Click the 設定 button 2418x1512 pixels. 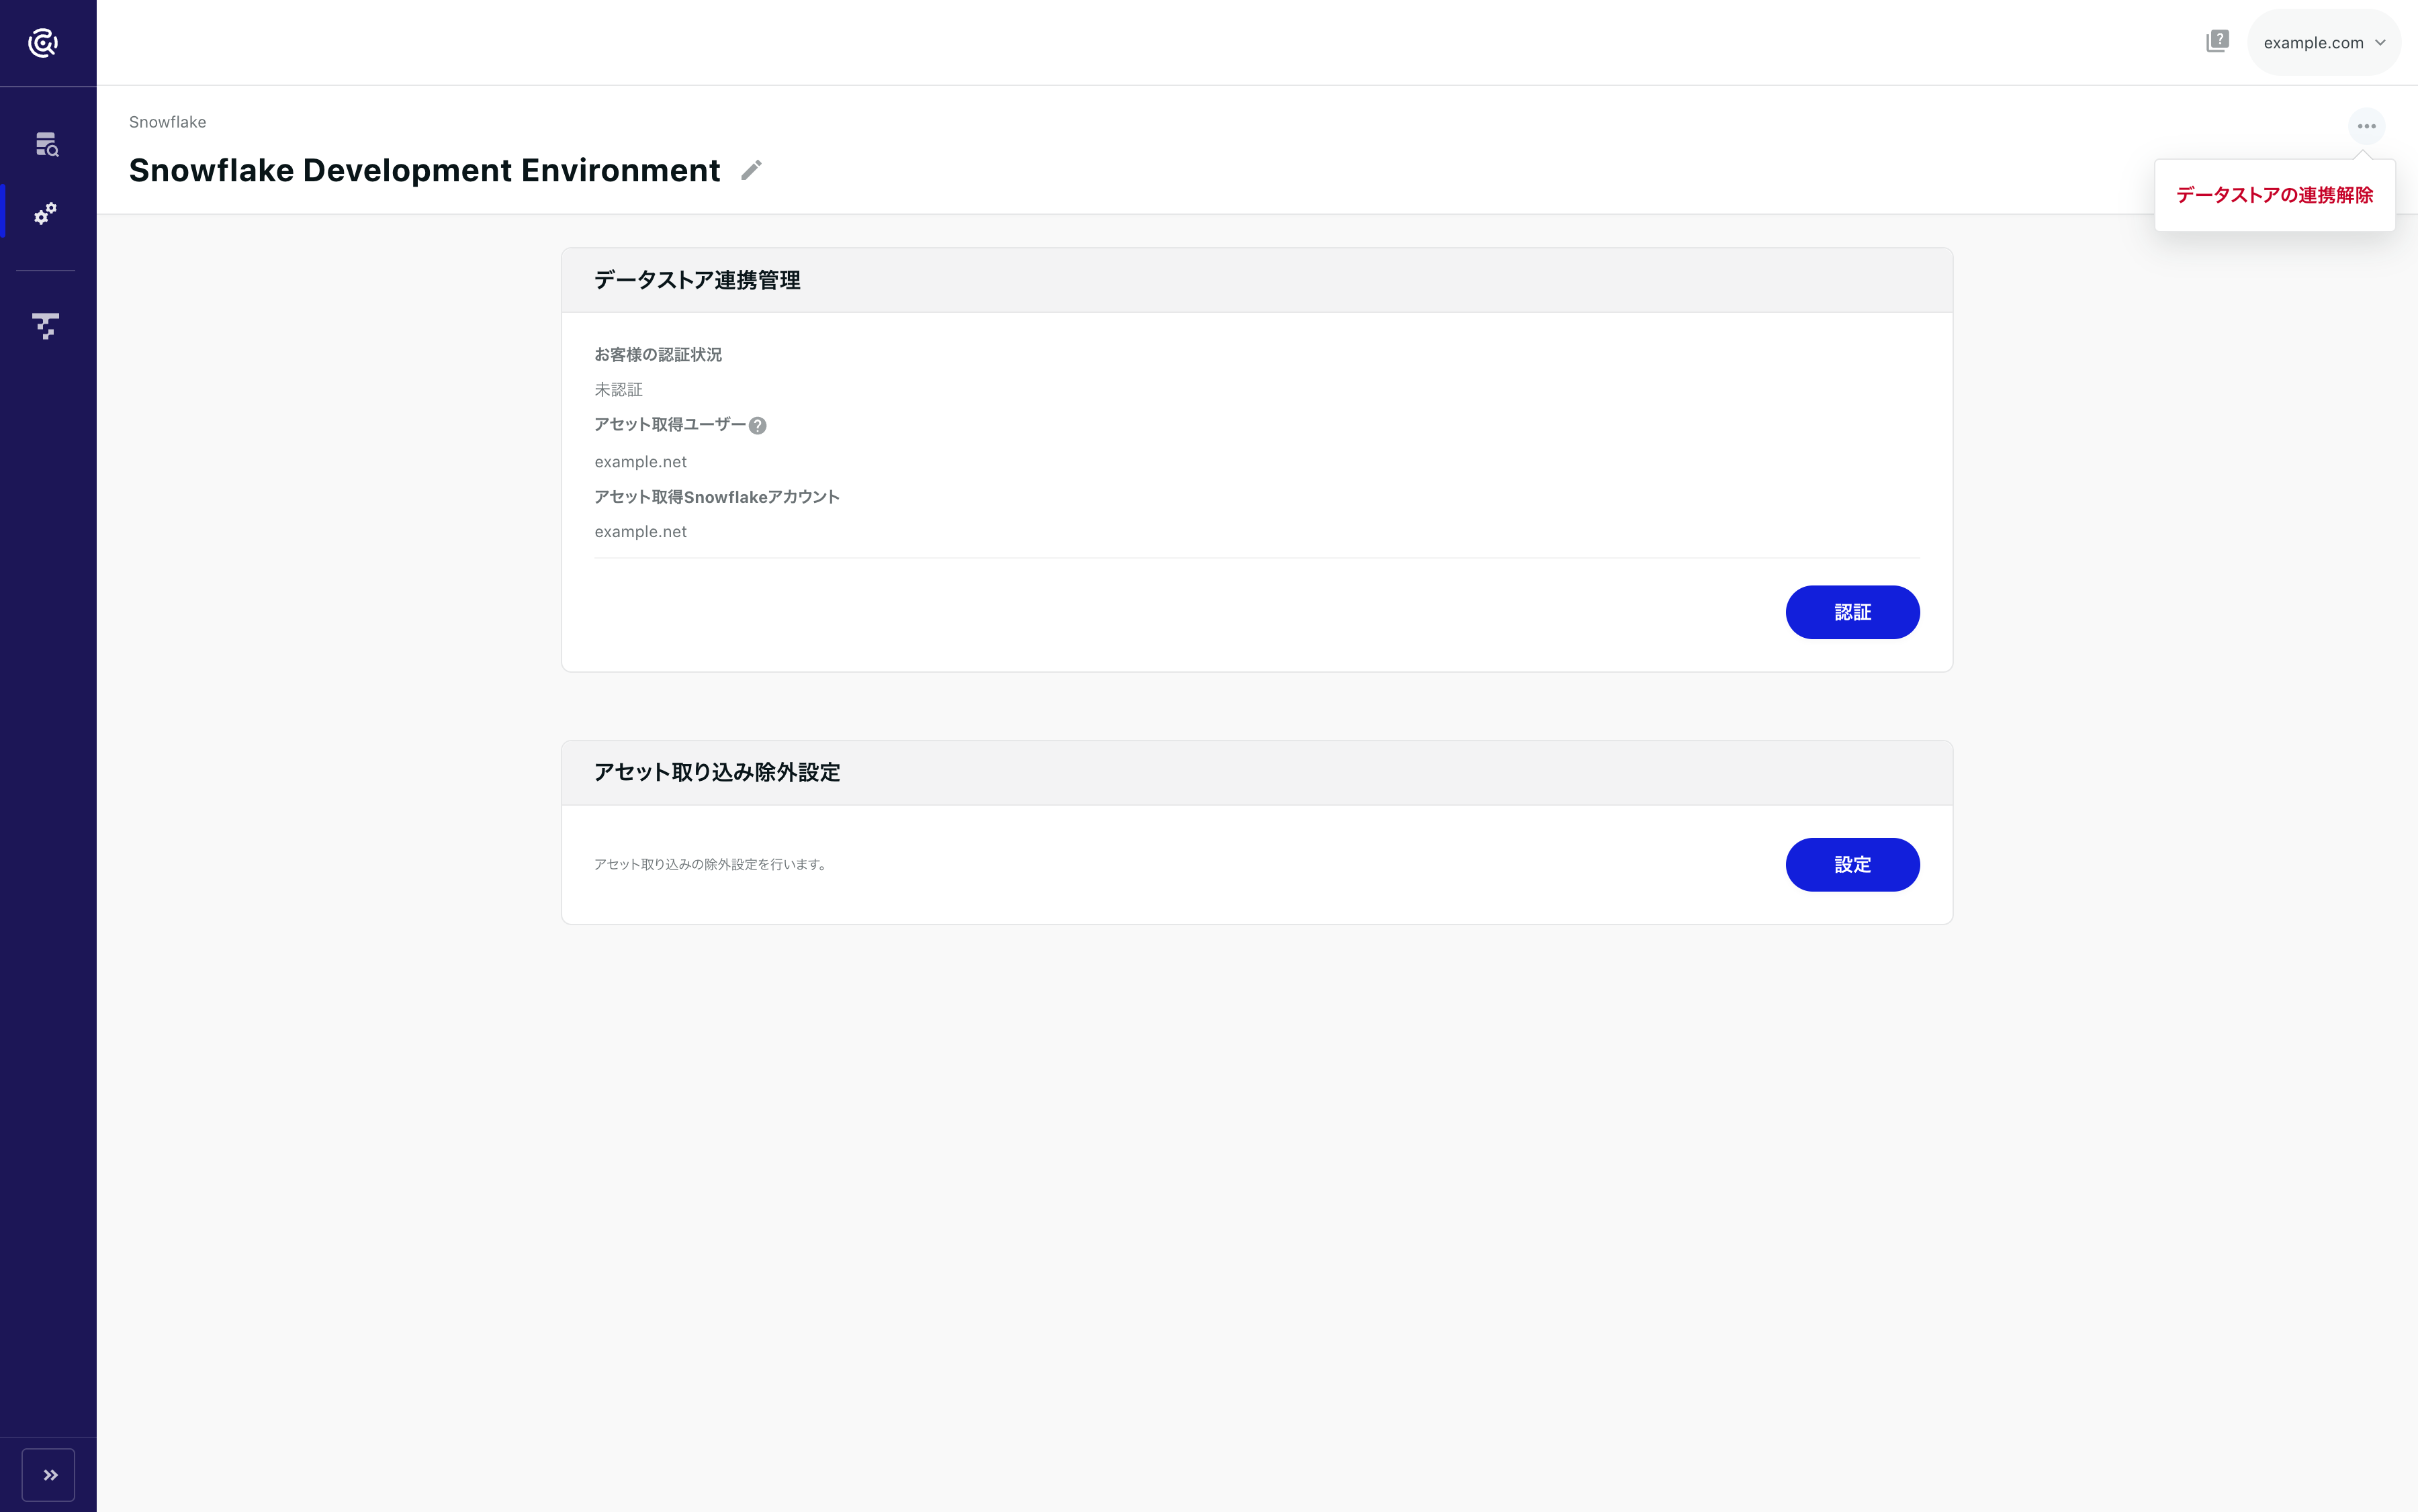point(1852,865)
